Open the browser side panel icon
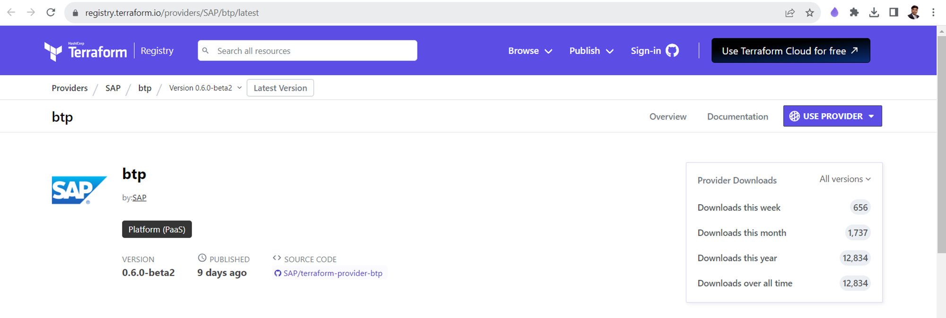 (893, 13)
